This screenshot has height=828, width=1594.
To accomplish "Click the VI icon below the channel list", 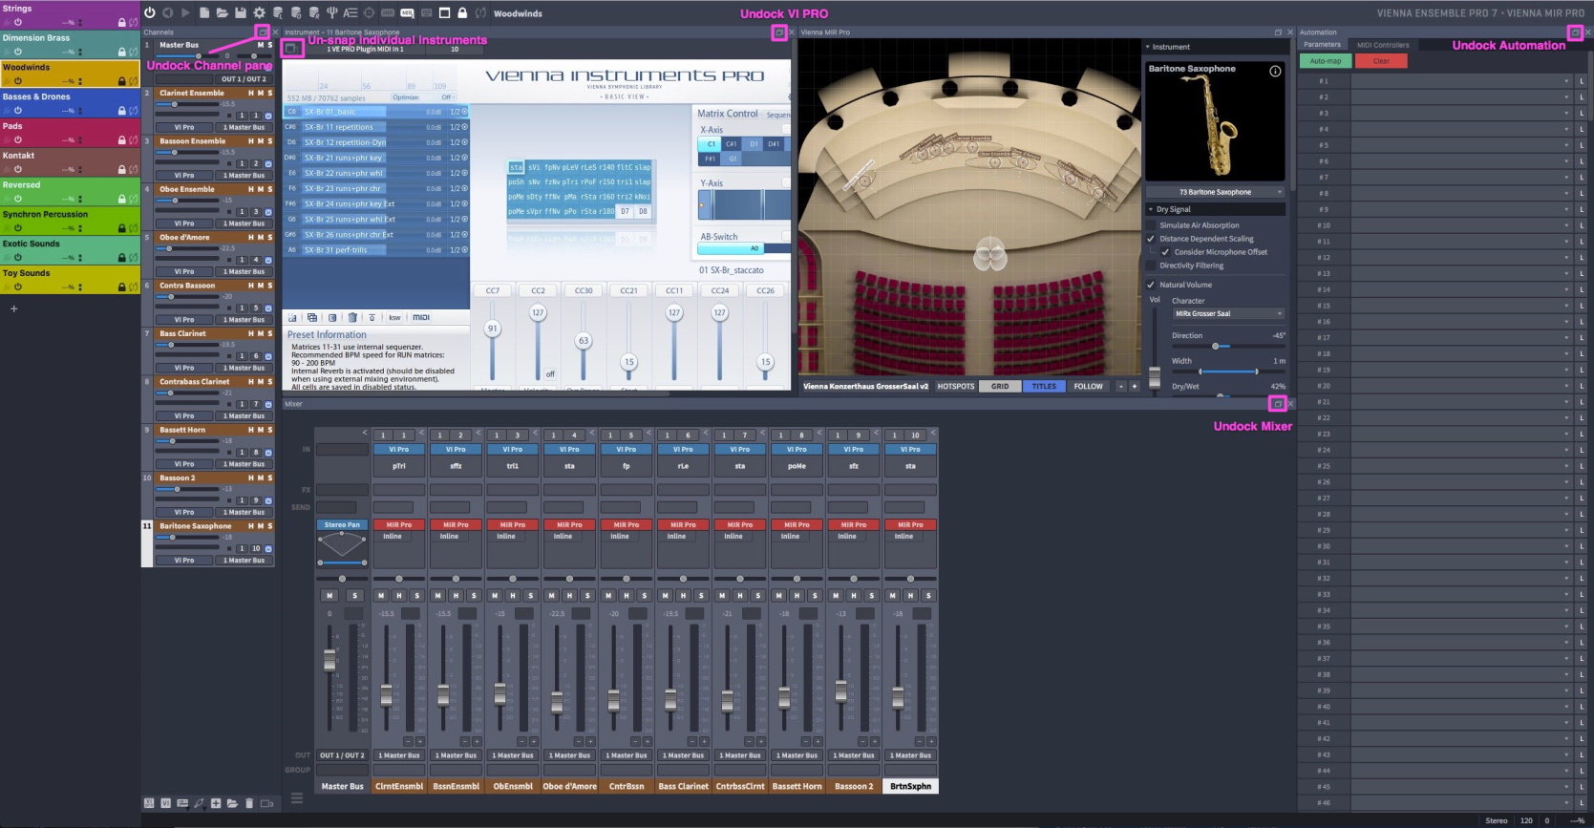I will (x=165, y=803).
